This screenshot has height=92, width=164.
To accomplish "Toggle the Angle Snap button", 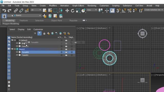I will (x=124, y=10).
